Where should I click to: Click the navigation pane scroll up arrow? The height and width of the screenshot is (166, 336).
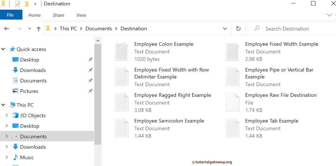[x=98, y=40]
